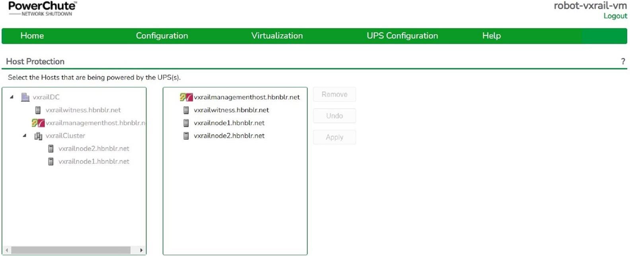Screen dimensions: 630x256
Task: Click host icon beside vxrailnode1 in right panel
Action: tap(186, 123)
